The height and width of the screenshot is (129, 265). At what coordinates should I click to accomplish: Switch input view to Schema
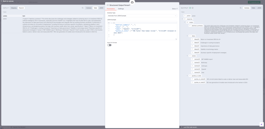[x=88, y=8]
